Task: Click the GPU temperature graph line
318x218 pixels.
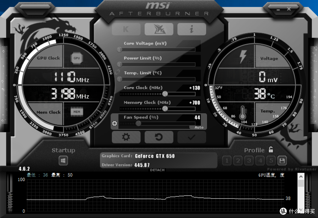Action: (155, 198)
